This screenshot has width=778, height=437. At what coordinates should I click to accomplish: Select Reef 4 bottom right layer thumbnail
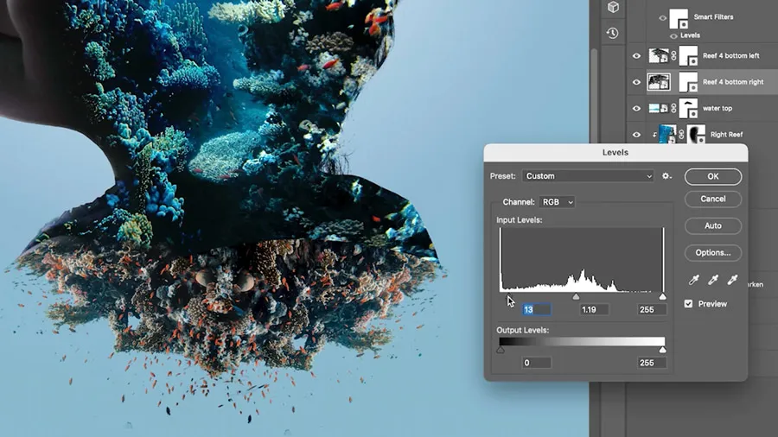point(659,82)
